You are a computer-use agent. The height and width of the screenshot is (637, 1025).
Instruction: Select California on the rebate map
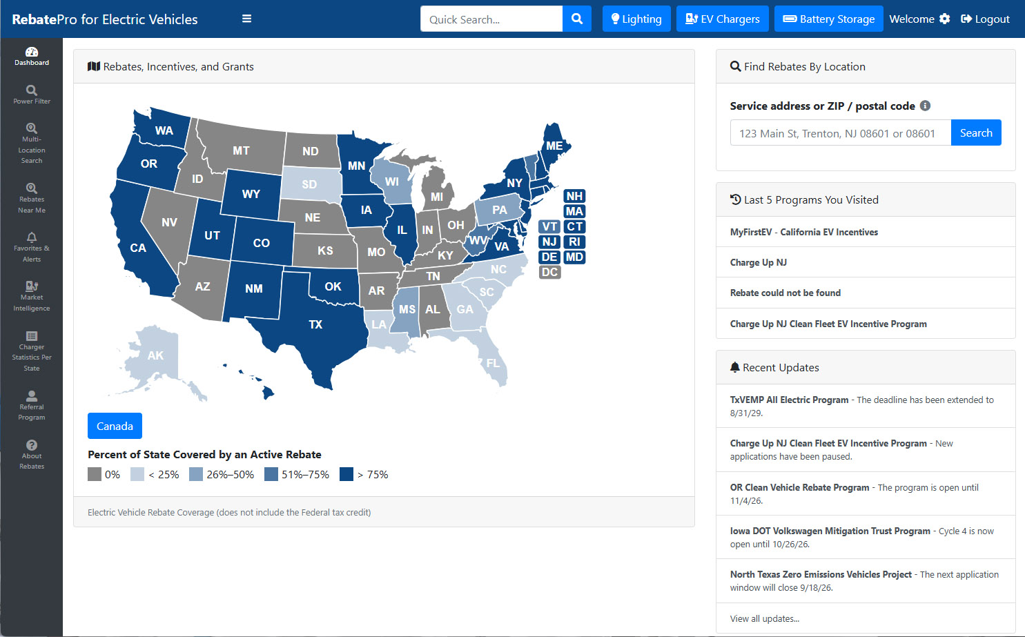click(138, 248)
